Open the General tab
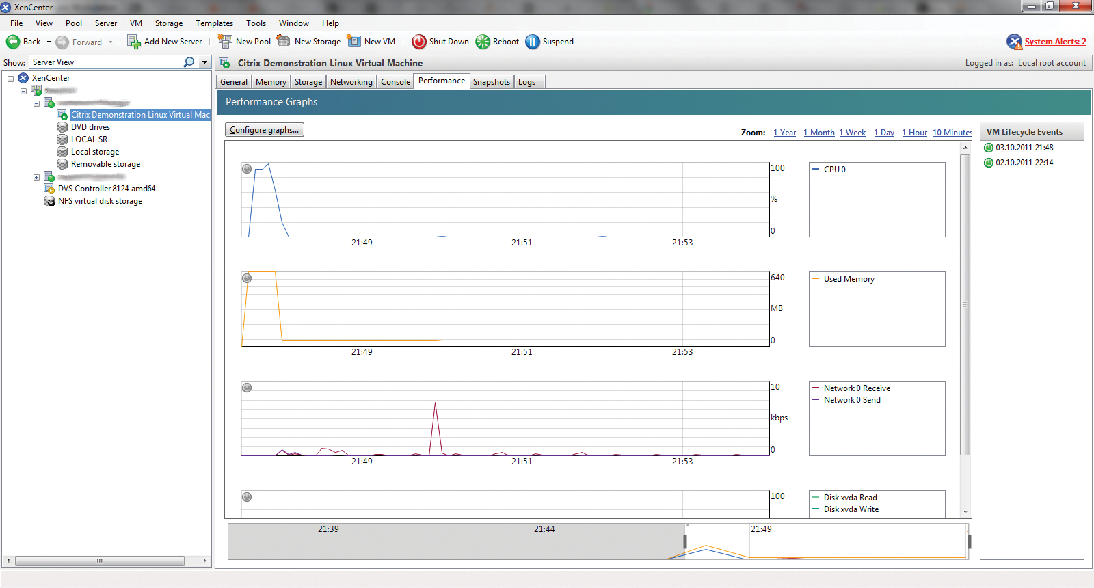Viewport: 1094px width, 588px height. coord(234,82)
